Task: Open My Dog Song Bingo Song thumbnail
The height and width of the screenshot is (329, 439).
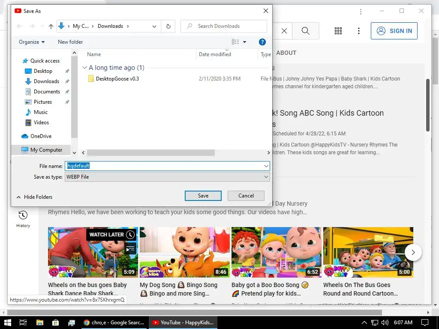Action: [185, 252]
